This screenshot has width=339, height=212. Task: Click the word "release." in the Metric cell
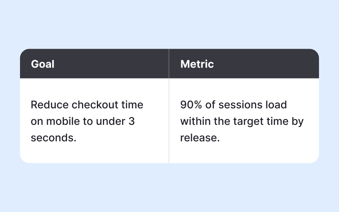pyautogui.click(x=200, y=138)
